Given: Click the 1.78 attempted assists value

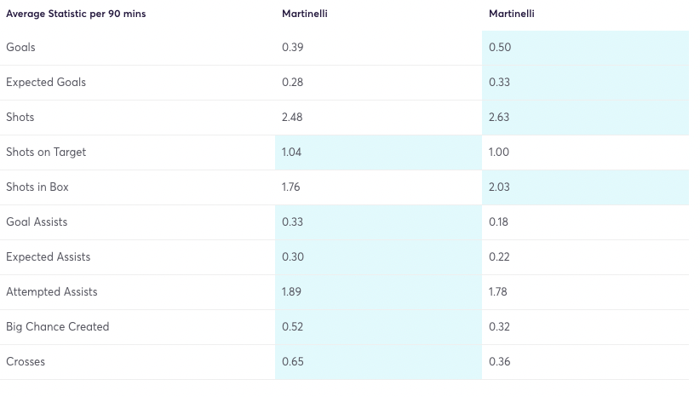Looking at the screenshot, I should click(x=499, y=292).
